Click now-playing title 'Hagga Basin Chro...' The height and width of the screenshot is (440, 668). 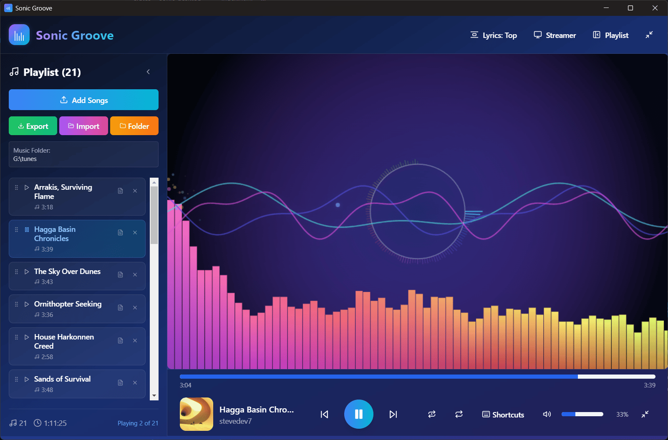click(x=257, y=410)
